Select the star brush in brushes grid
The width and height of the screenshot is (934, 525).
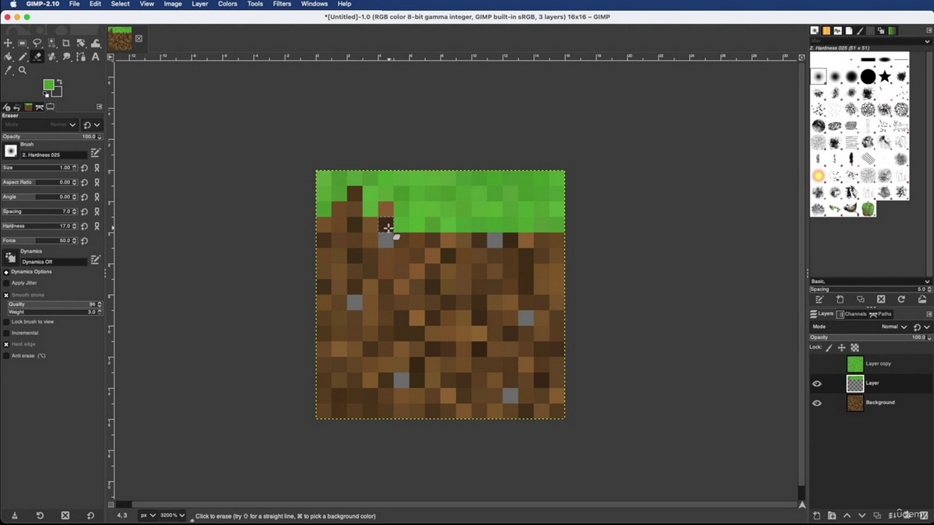(885, 77)
